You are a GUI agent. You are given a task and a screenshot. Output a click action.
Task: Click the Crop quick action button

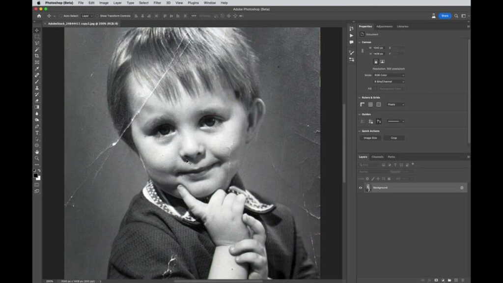tap(394, 138)
